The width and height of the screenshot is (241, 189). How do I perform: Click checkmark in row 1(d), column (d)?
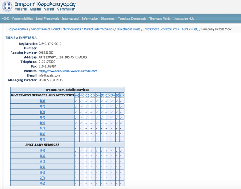coord(92,118)
